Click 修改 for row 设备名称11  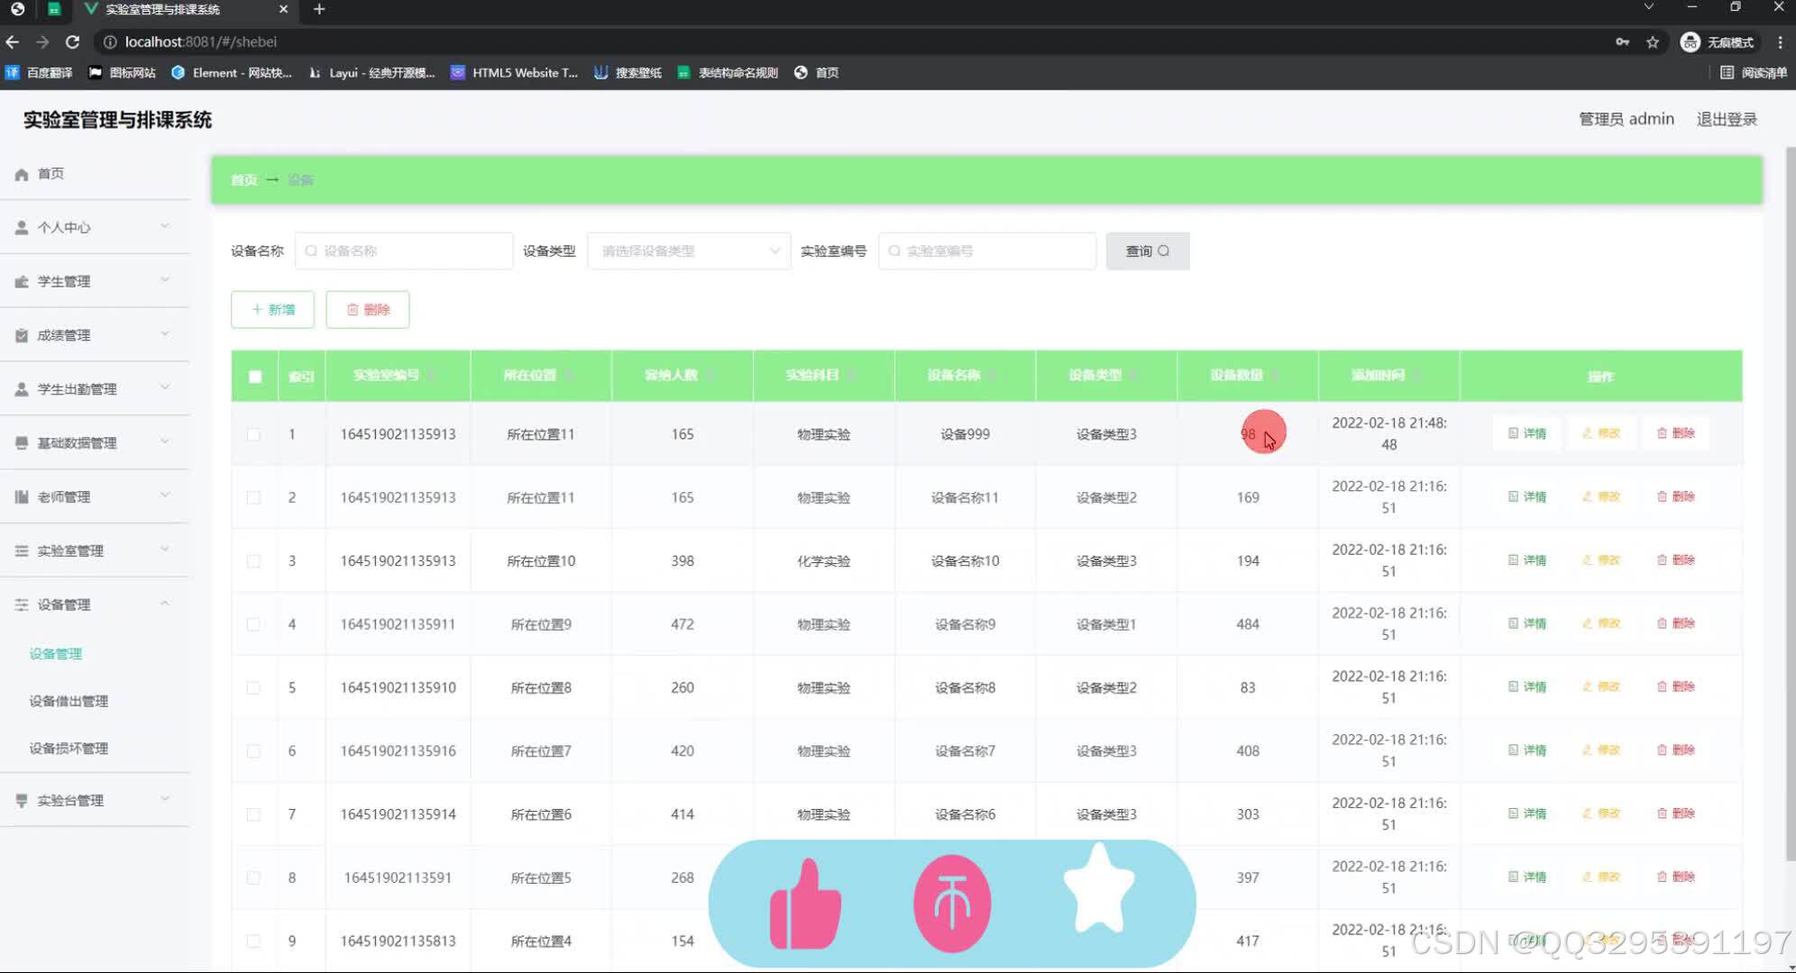1602,496
